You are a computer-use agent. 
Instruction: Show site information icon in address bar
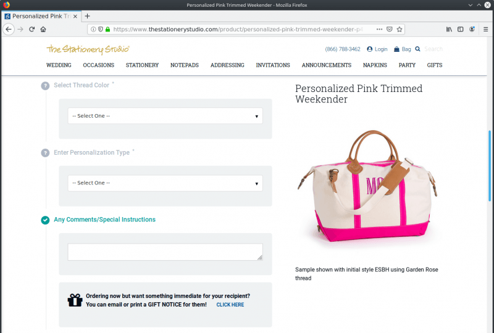[93, 29]
